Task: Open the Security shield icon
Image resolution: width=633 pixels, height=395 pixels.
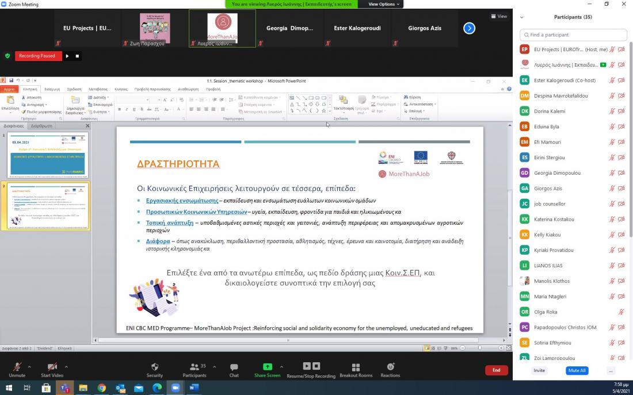Action: pyautogui.click(x=154, y=367)
